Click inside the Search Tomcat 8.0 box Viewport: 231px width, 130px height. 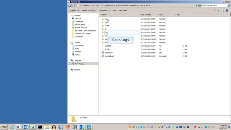[x=214, y=5]
